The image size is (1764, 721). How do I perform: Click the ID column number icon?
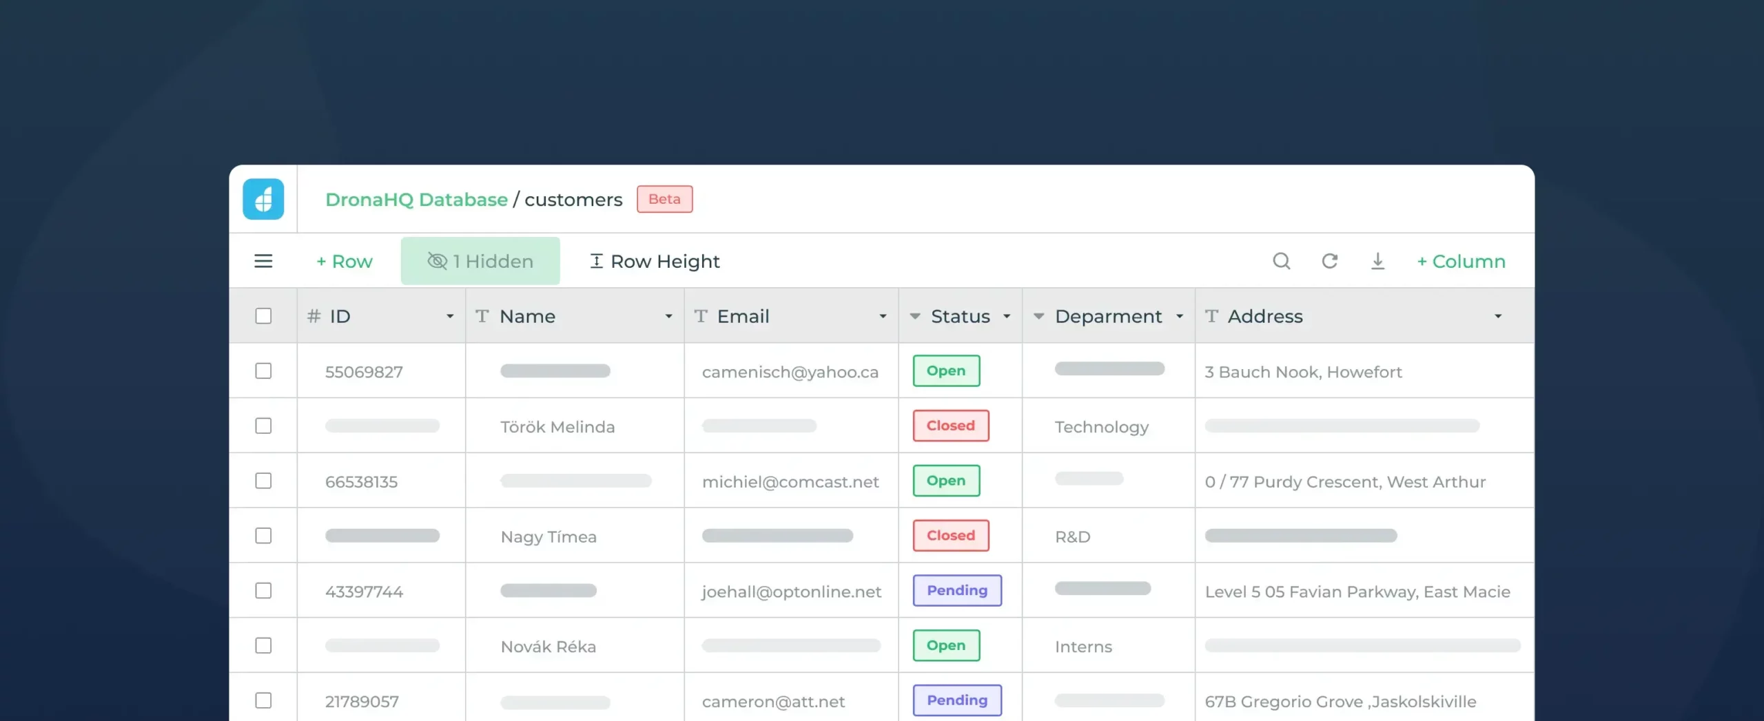314,316
